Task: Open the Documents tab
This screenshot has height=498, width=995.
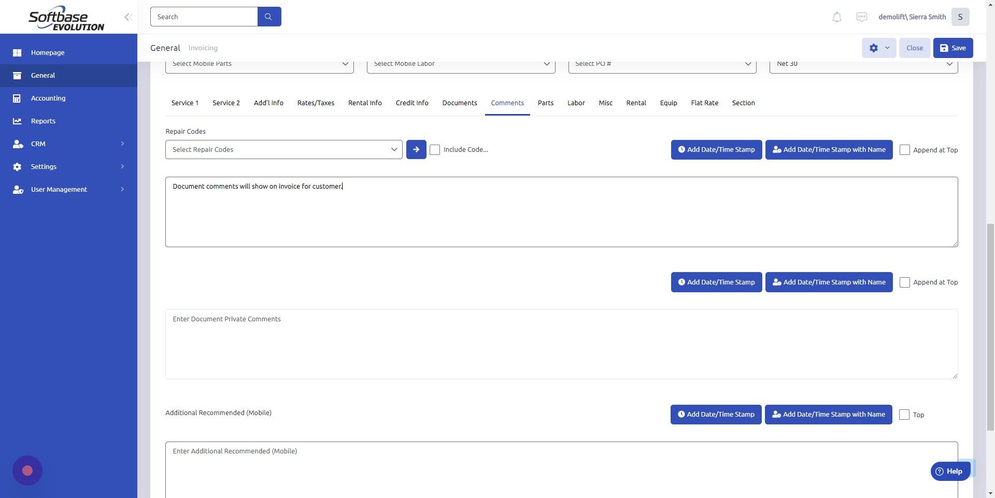Action: [x=459, y=103]
